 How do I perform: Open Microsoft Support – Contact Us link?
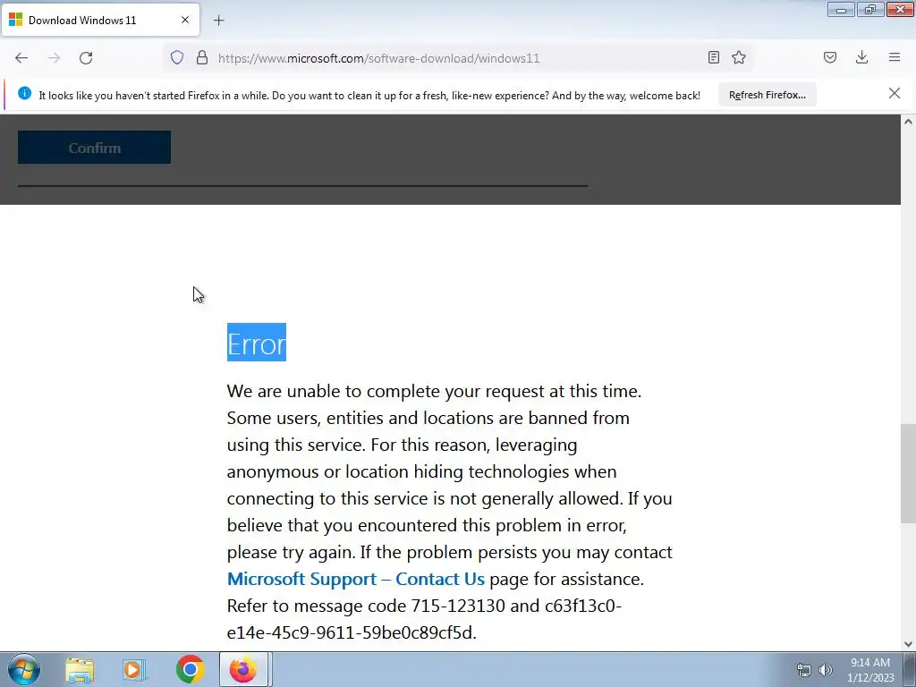click(355, 579)
